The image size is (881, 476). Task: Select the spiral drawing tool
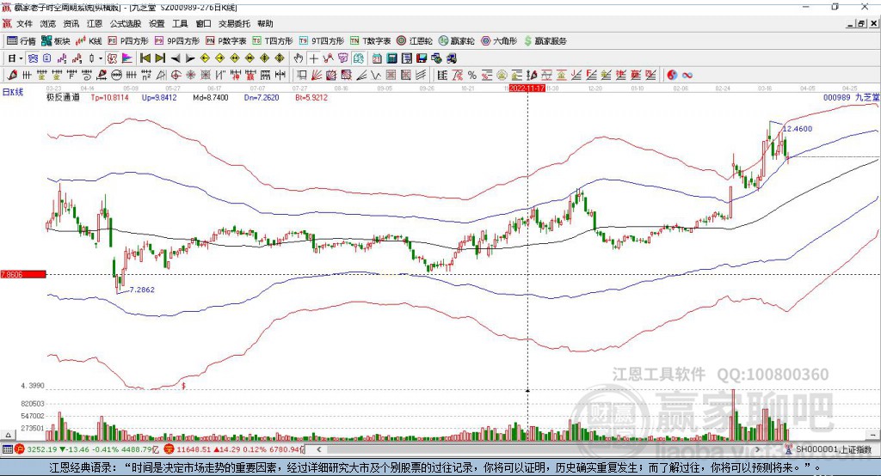87,76
